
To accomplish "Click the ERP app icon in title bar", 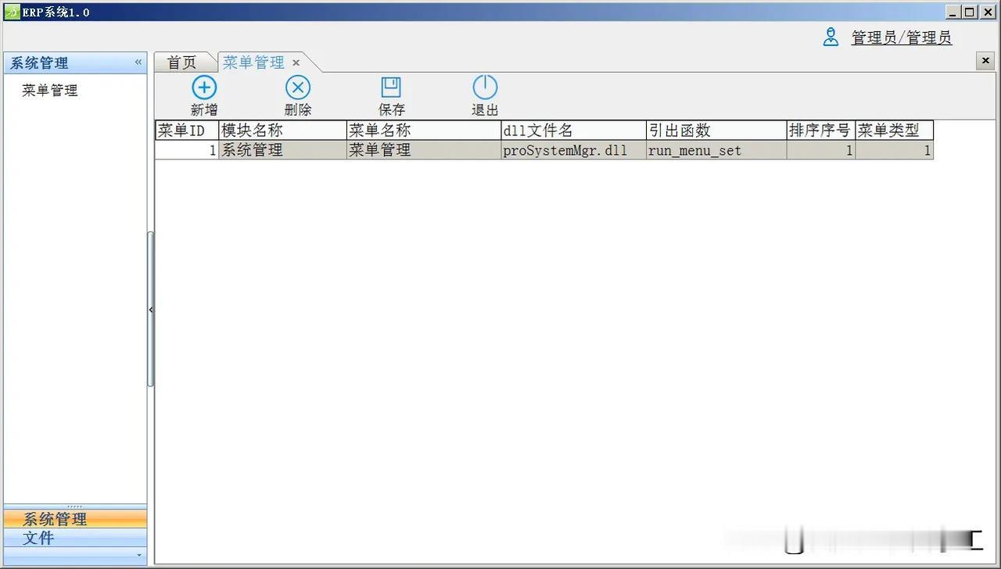I will pyautogui.click(x=12, y=12).
